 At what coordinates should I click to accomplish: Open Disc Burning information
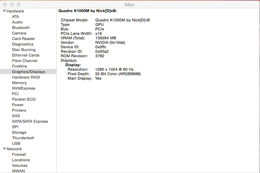click(x=24, y=50)
